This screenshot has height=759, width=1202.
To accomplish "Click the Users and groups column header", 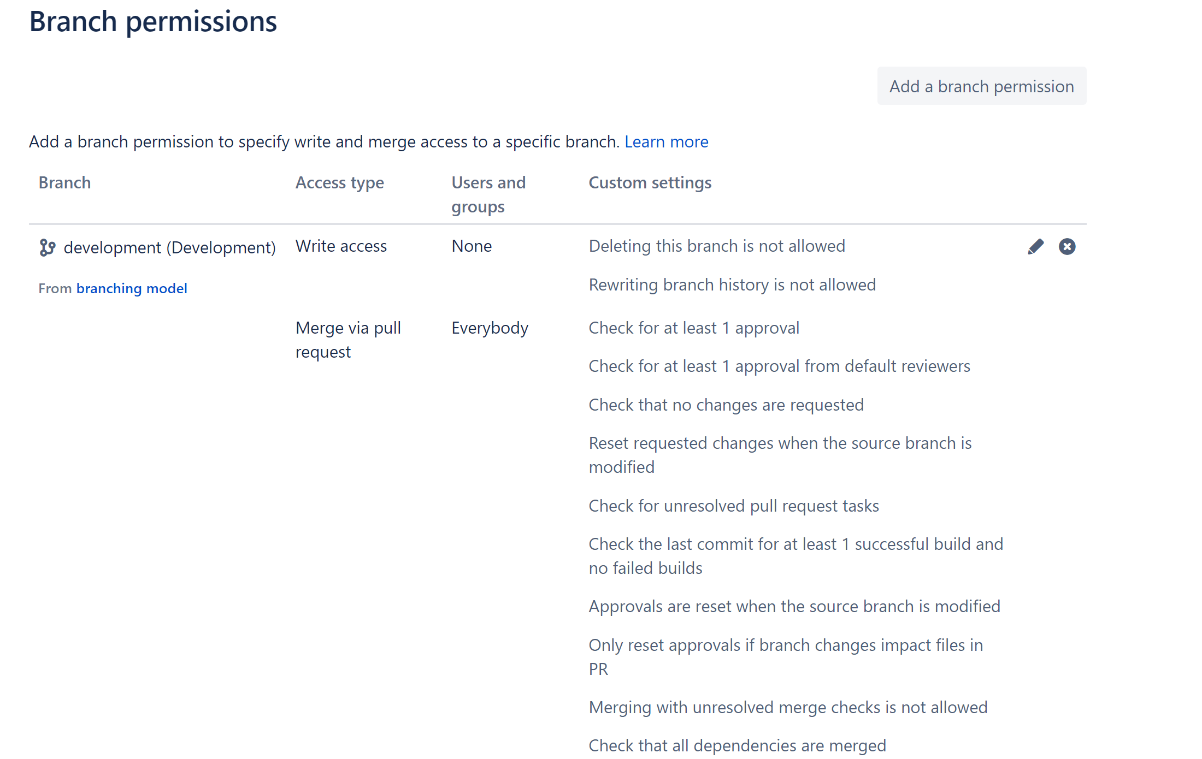I will tap(488, 194).
